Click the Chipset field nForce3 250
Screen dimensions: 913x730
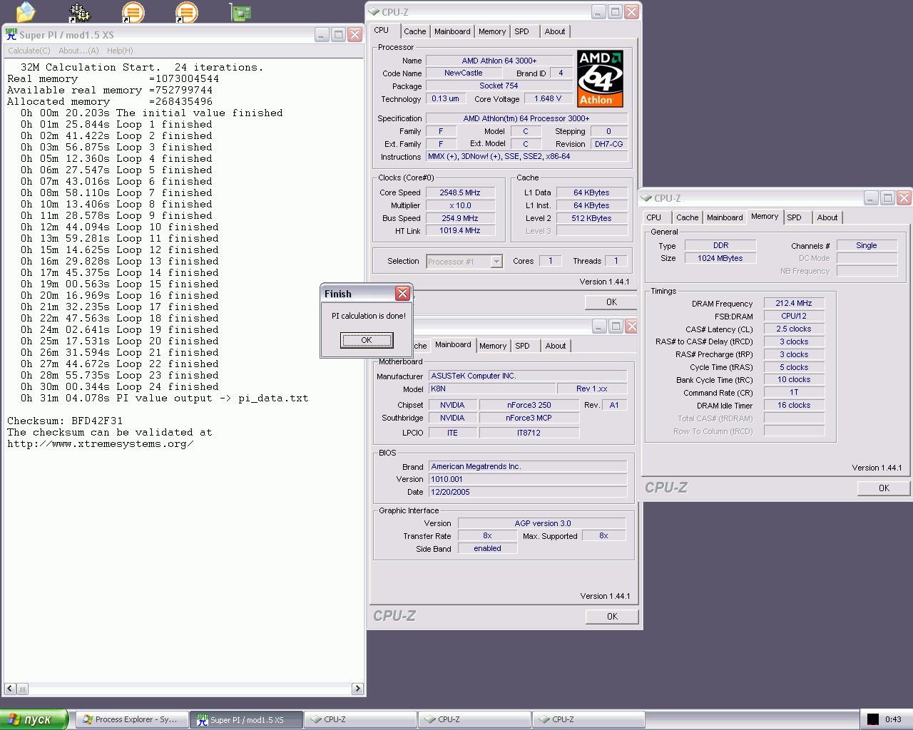point(529,405)
